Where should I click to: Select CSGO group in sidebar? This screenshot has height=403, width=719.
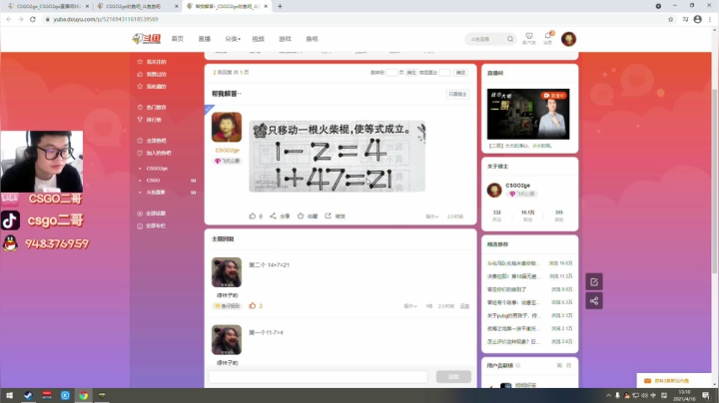click(153, 181)
